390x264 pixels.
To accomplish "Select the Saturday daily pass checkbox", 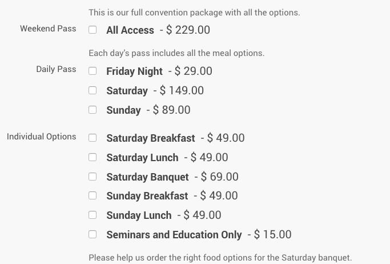I will point(93,90).
